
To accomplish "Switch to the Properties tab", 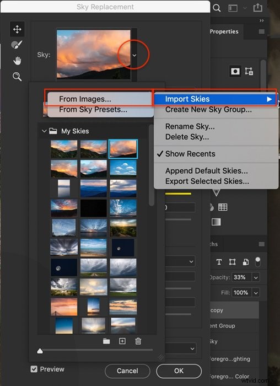I will 224,31.
